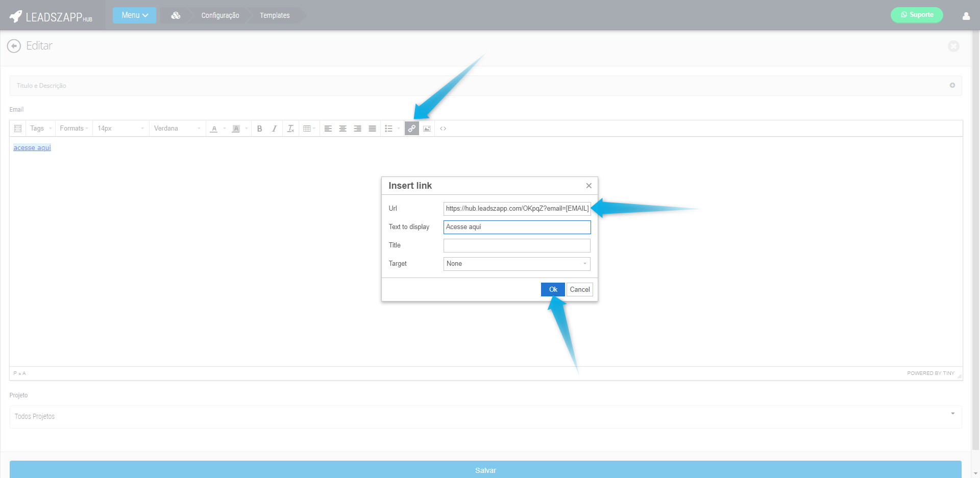980x478 pixels.
Task: Click the insert image toolbar icon
Action: (427, 129)
